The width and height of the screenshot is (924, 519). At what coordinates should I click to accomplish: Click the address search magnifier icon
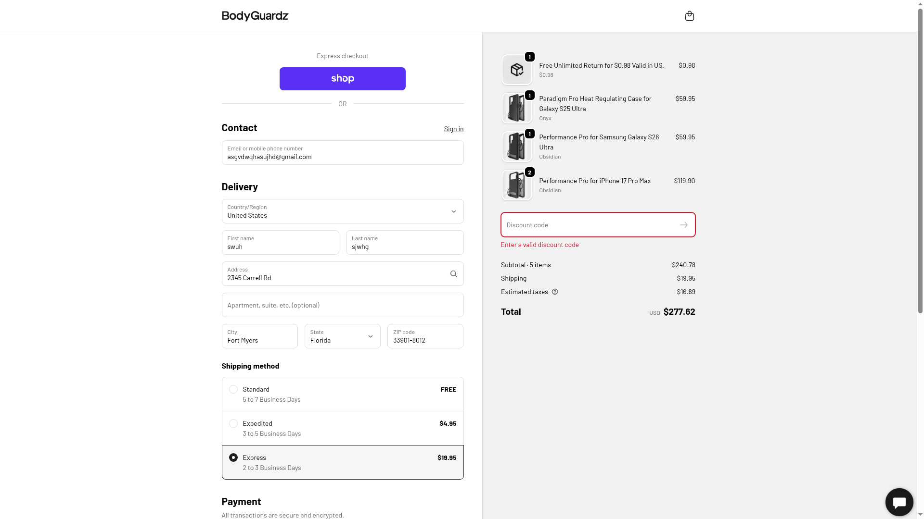pos(453,274)
